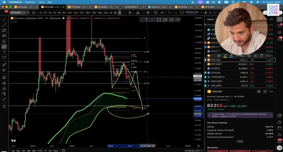Open the calendar icon in the right sidebar

tap(279, 128)
